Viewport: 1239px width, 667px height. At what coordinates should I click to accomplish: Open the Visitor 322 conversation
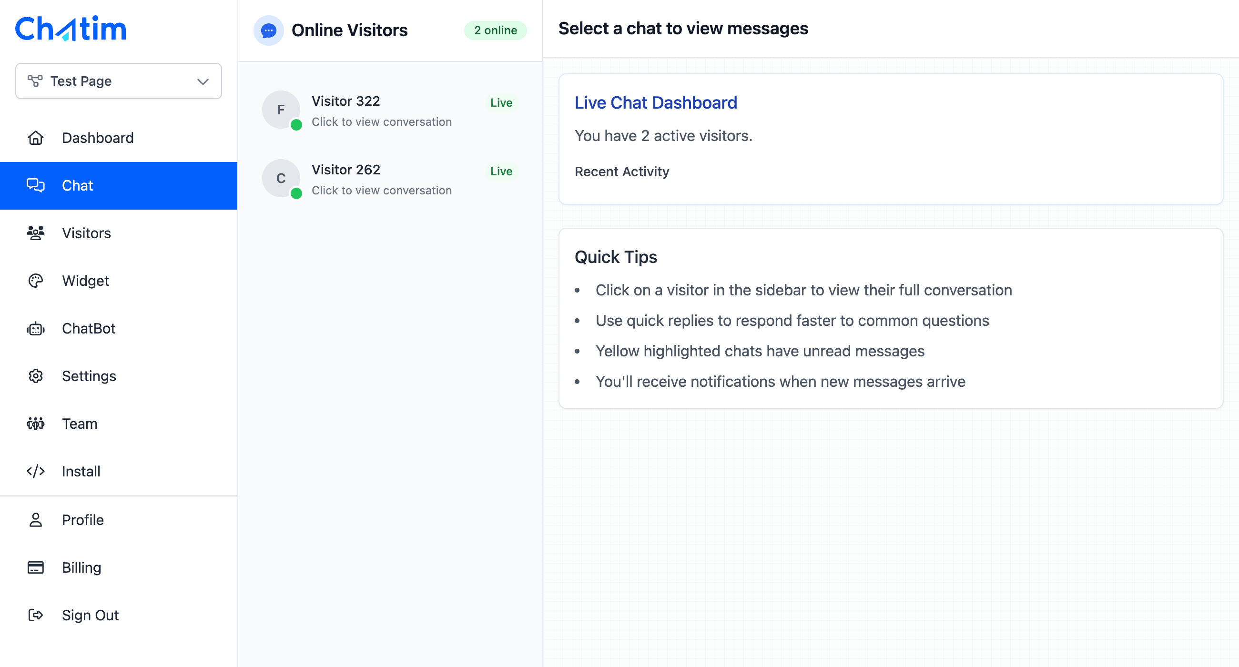381,111
